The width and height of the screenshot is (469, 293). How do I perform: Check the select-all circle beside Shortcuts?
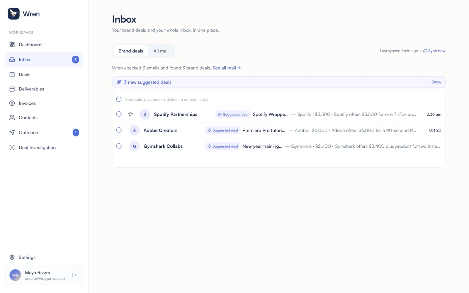coord(119,99)
